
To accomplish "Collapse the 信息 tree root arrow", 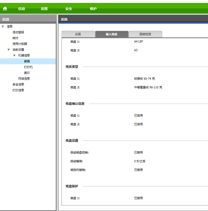I will [x=3, y=26].
